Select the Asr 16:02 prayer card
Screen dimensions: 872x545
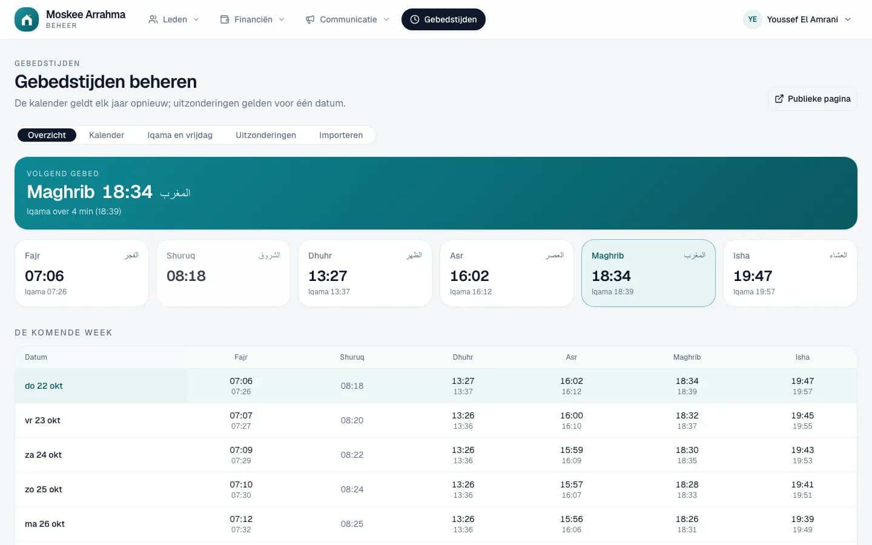[x=507, y=273]
